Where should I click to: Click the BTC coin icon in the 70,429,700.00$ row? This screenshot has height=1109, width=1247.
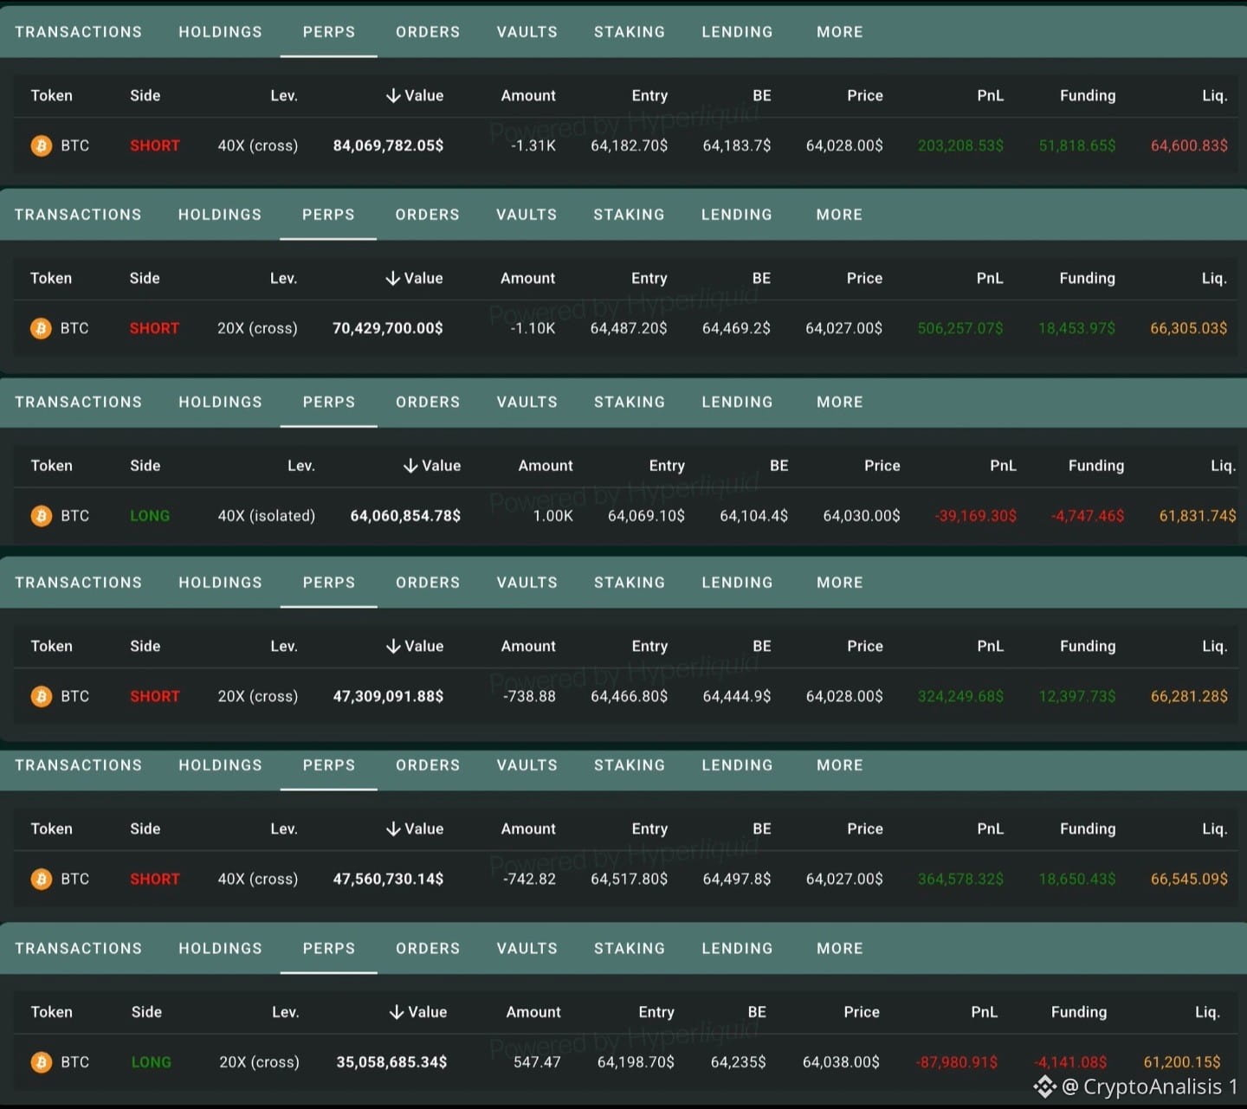pyautogui.click(x=41, y=328)
